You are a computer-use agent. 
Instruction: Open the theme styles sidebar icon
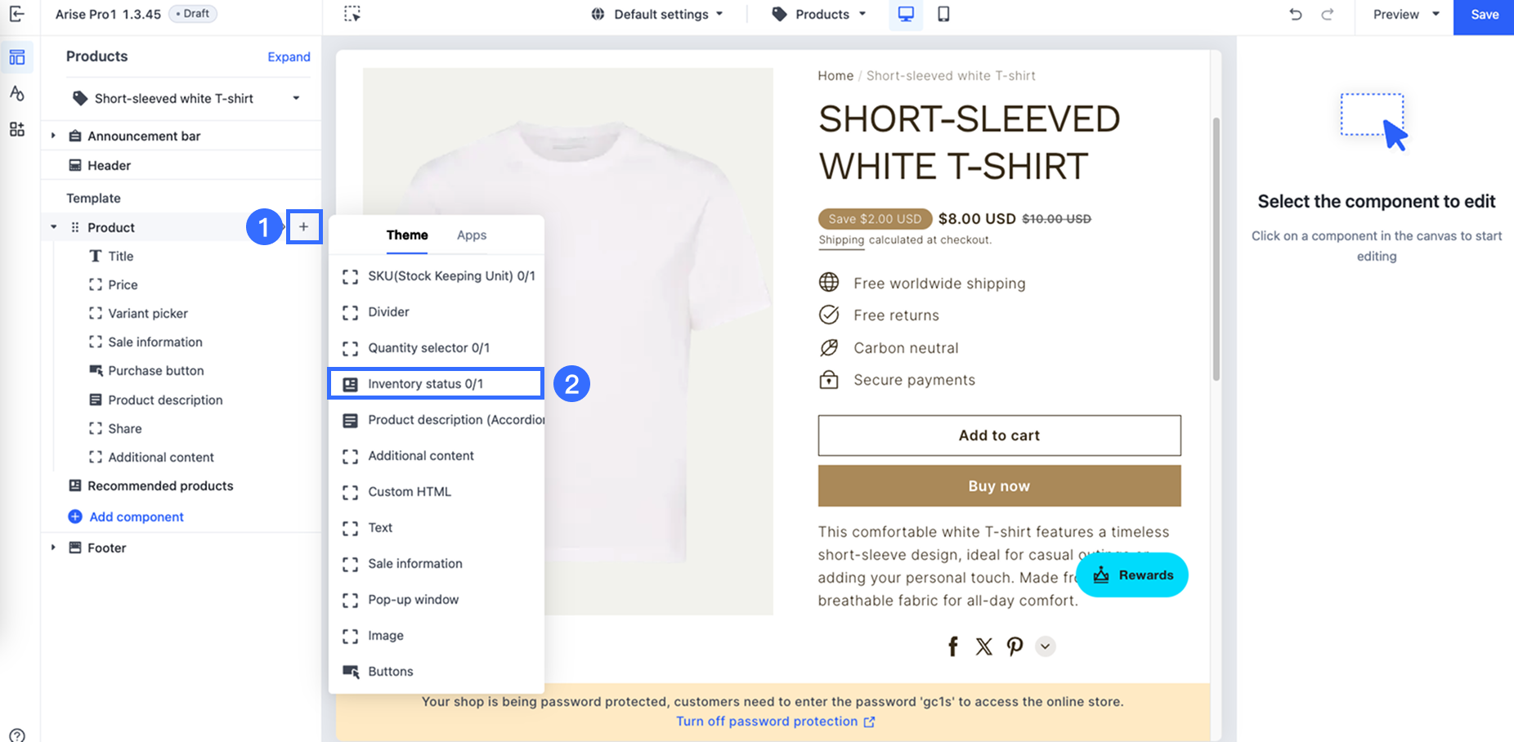point(16,93)
